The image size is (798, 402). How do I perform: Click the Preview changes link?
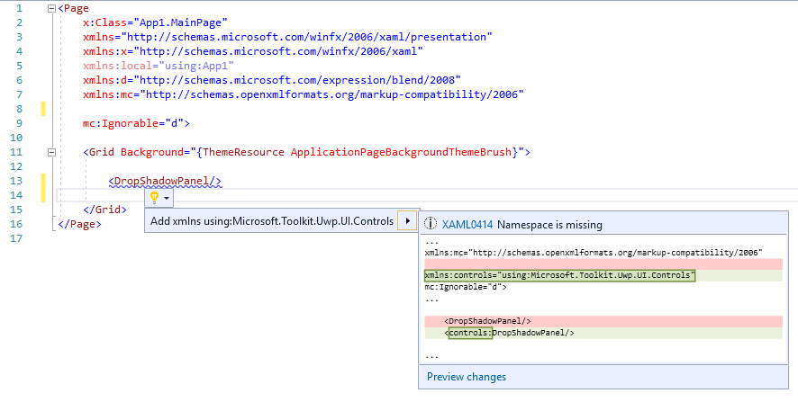(467, 377)
